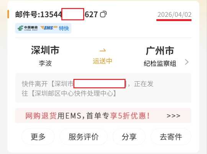Tap the China Post logo

(28, 28)
